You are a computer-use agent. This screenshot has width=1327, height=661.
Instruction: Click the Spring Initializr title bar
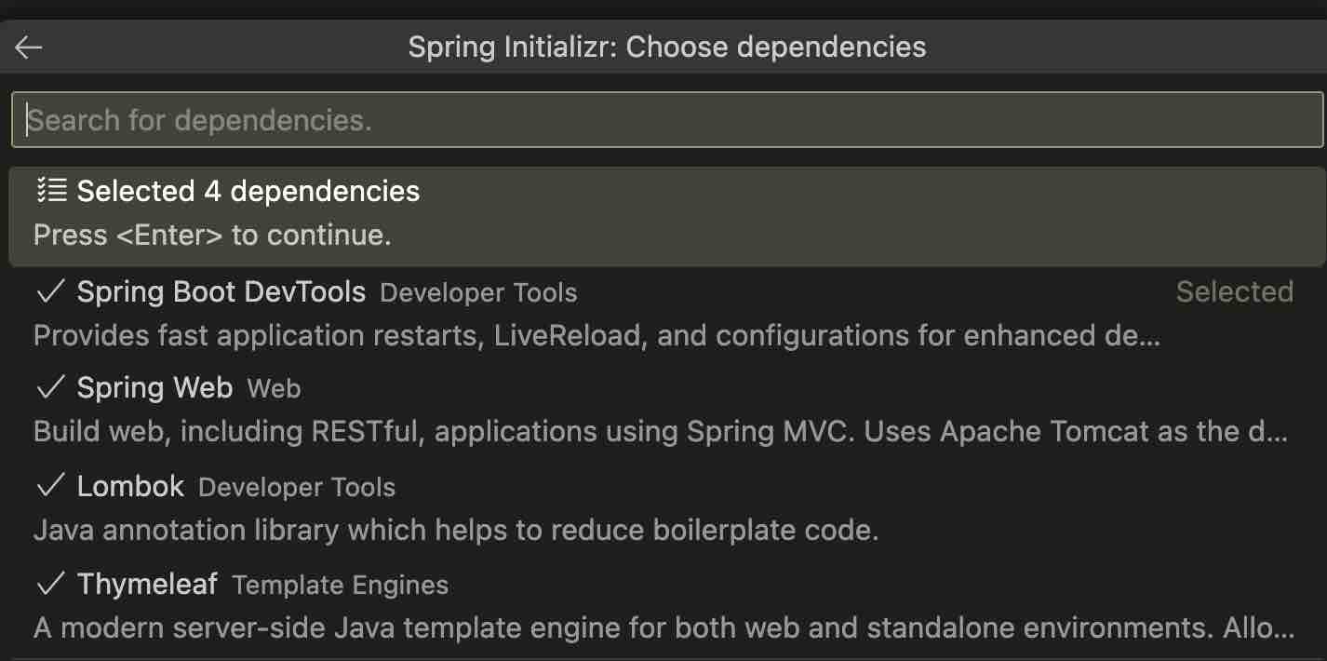[x=665, y=47]
